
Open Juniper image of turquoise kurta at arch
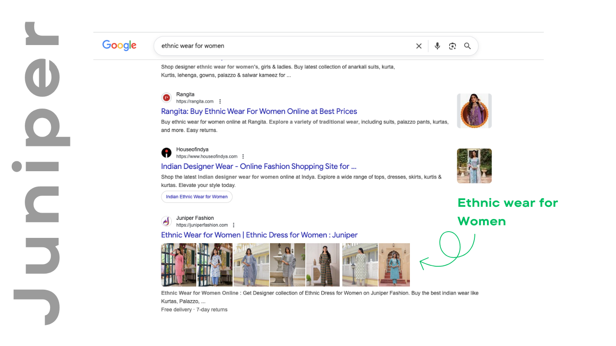[x=395, y=265]
